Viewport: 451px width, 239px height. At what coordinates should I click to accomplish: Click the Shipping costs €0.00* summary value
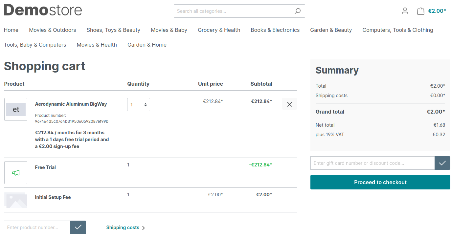(x=438, y=96)
